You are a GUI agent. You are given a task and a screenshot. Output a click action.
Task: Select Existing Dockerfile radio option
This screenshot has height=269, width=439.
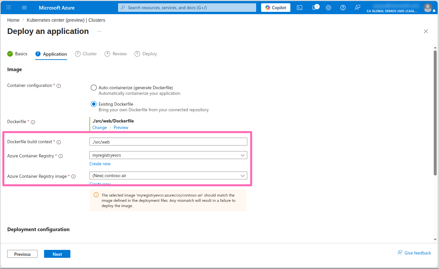coord(94,104)
